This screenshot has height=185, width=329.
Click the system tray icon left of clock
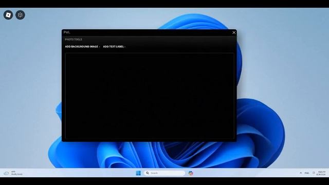tap(314, 173)
